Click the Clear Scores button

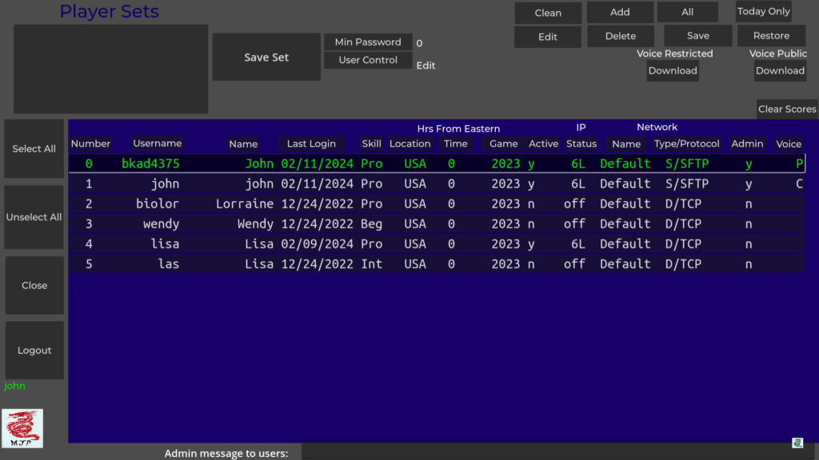(787, 109)
